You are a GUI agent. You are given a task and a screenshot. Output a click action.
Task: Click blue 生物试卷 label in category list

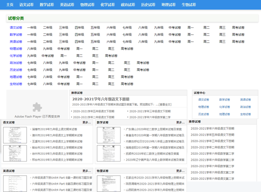coord(16,84)
